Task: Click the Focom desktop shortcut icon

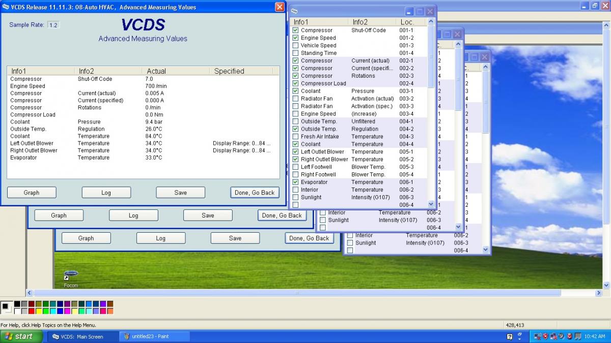Action: click(71, 274)
